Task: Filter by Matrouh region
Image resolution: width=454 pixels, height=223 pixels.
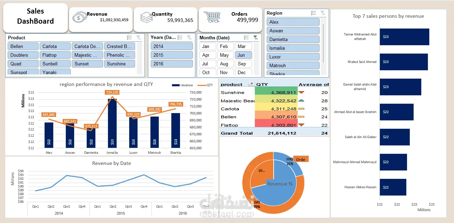Action: coord(293,65)
